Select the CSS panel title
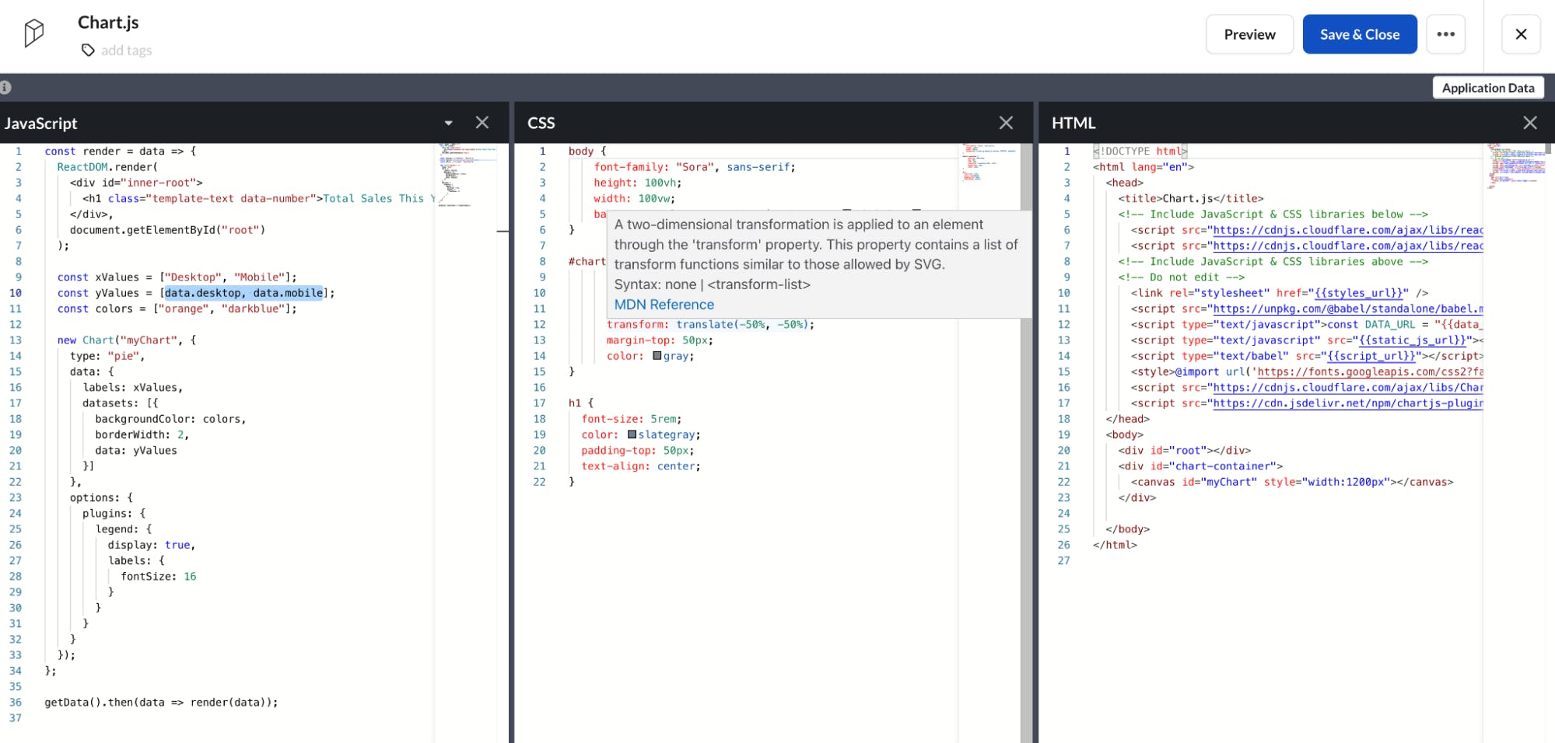1555x743 pixels. point(541,123)
